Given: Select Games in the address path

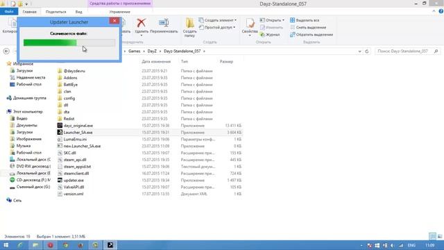Looking at the screenshot, I should [x=134, y=51].
